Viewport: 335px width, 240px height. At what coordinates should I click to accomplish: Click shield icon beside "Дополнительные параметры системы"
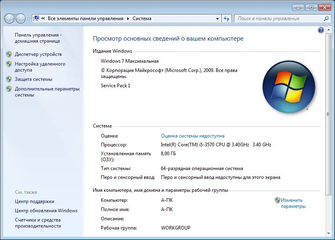9,89
